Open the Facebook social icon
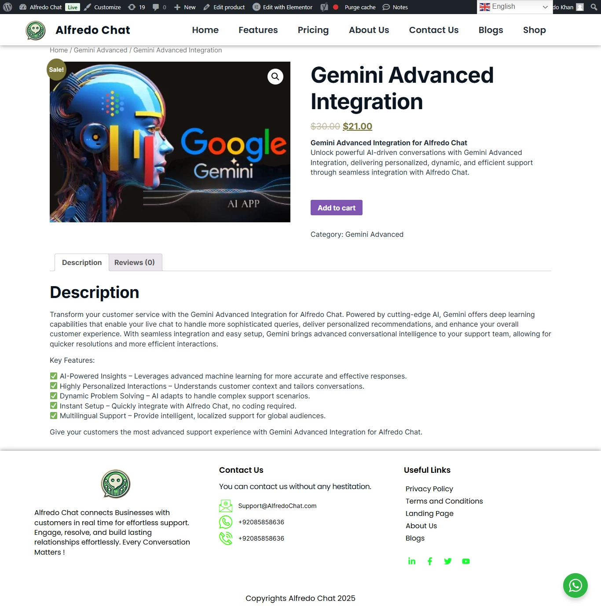 point(430,561)
